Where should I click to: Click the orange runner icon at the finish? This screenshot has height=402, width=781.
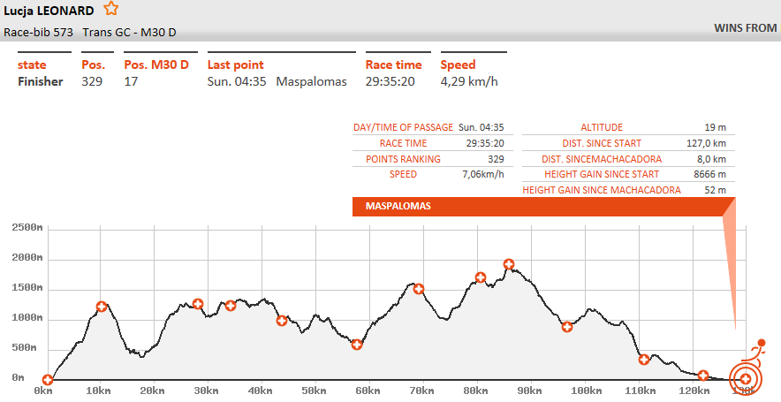pyautogui.click(x=755, y=351)
